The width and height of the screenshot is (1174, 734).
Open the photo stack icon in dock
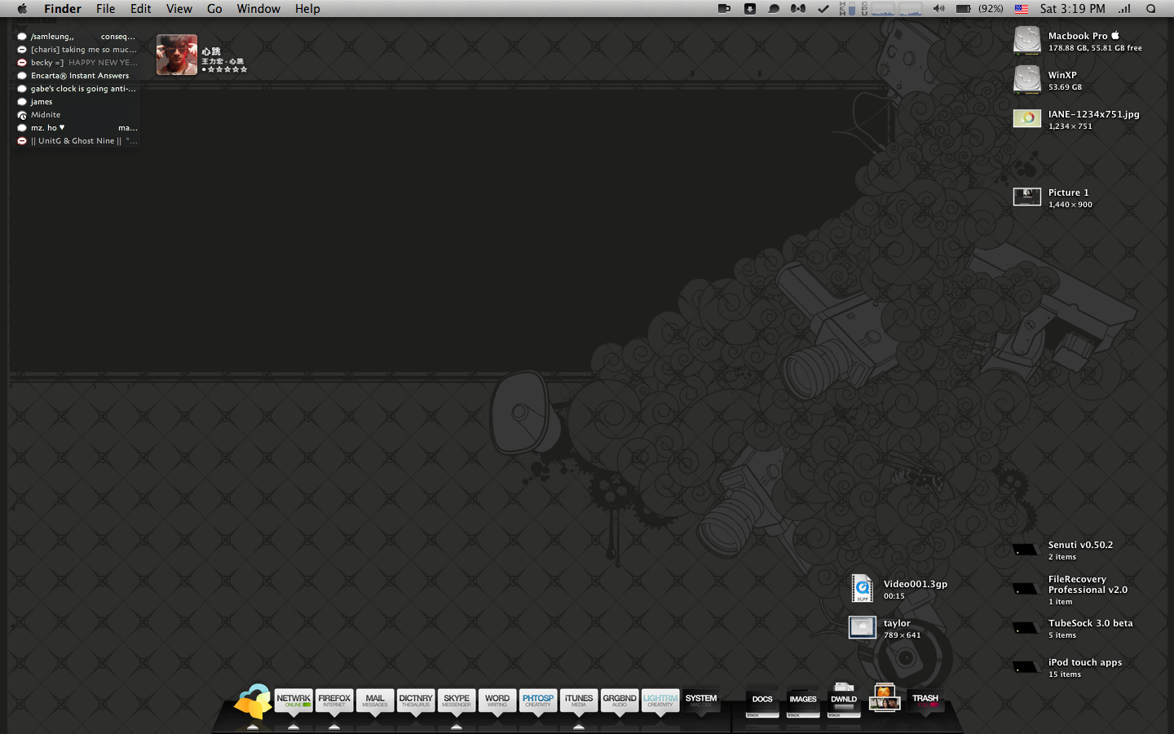(885, 698)
